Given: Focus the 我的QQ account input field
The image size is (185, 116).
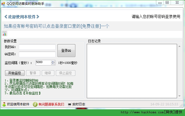Looking at the screenshot, I should point(37,47).
